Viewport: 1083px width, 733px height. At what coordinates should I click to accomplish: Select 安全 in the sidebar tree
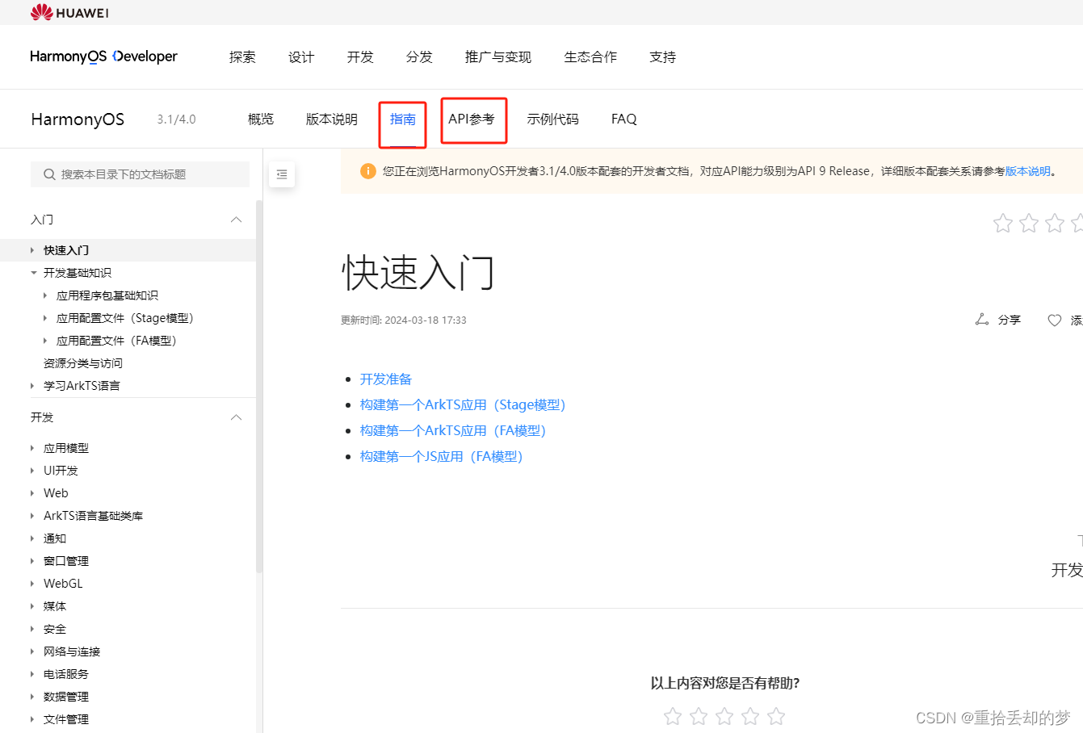coord(55,629)
